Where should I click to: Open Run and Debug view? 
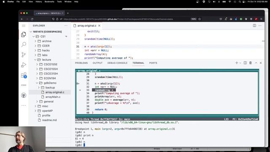pos(24,65)
